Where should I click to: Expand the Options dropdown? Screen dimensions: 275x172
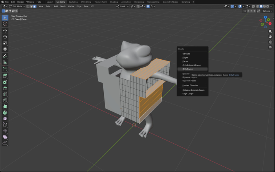pyautogui.click(x=268, y=11)
